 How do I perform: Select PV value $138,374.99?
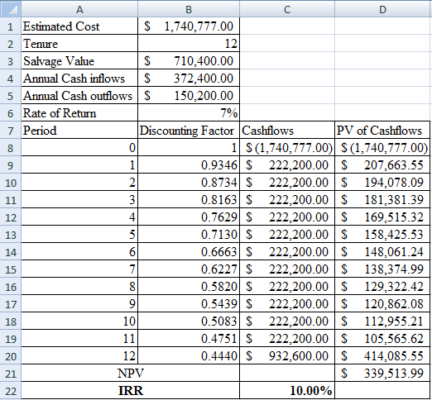click(382, 269)
